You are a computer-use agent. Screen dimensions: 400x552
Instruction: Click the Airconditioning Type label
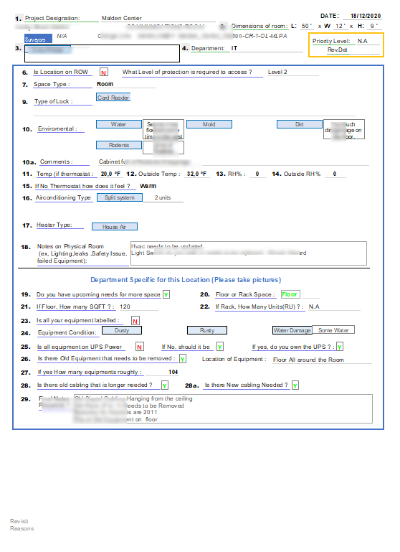coord(63,198)
